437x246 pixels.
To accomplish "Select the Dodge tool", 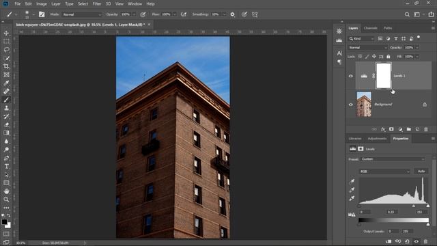I will pos(6,150).
